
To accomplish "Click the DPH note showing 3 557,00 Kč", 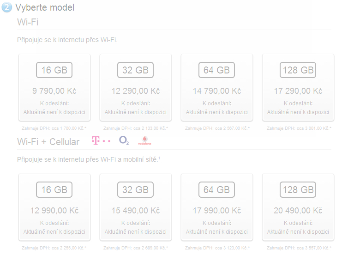I will point(298,248).
